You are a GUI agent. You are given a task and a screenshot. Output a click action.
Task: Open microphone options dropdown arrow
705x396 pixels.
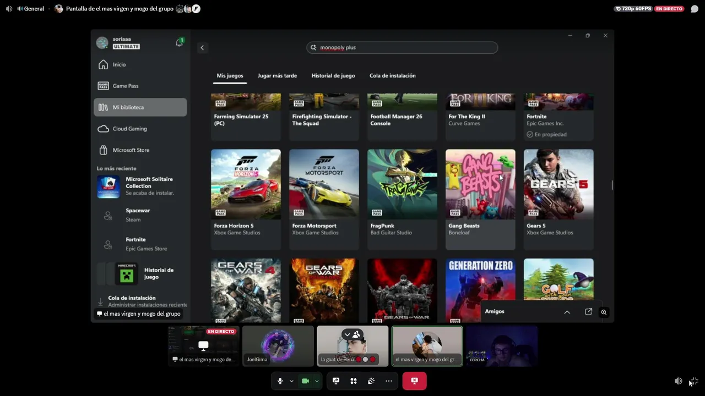tap(291, 381)
